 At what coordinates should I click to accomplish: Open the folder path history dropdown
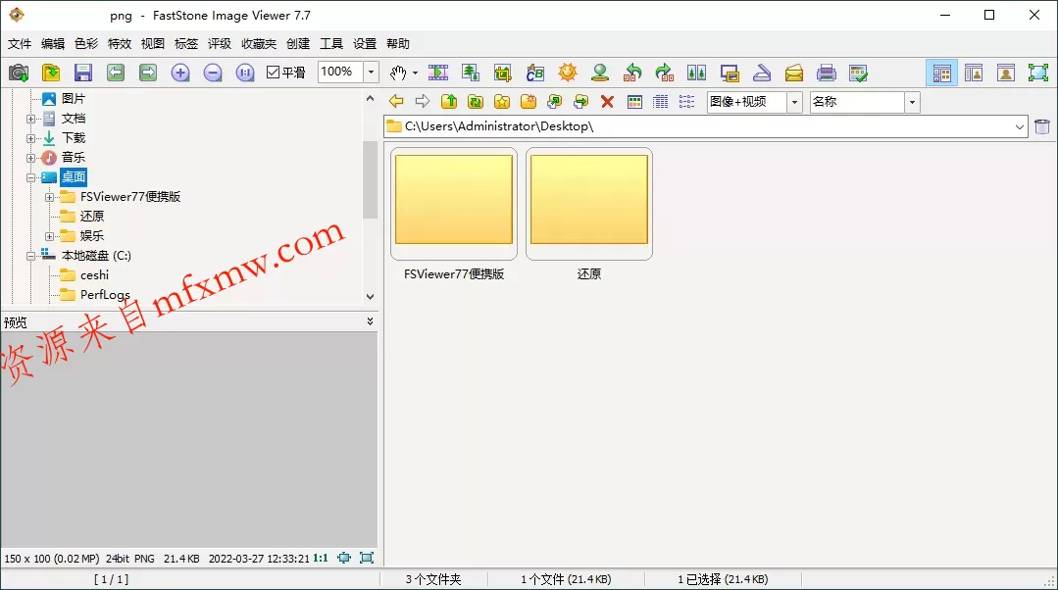pos(1020,126)
